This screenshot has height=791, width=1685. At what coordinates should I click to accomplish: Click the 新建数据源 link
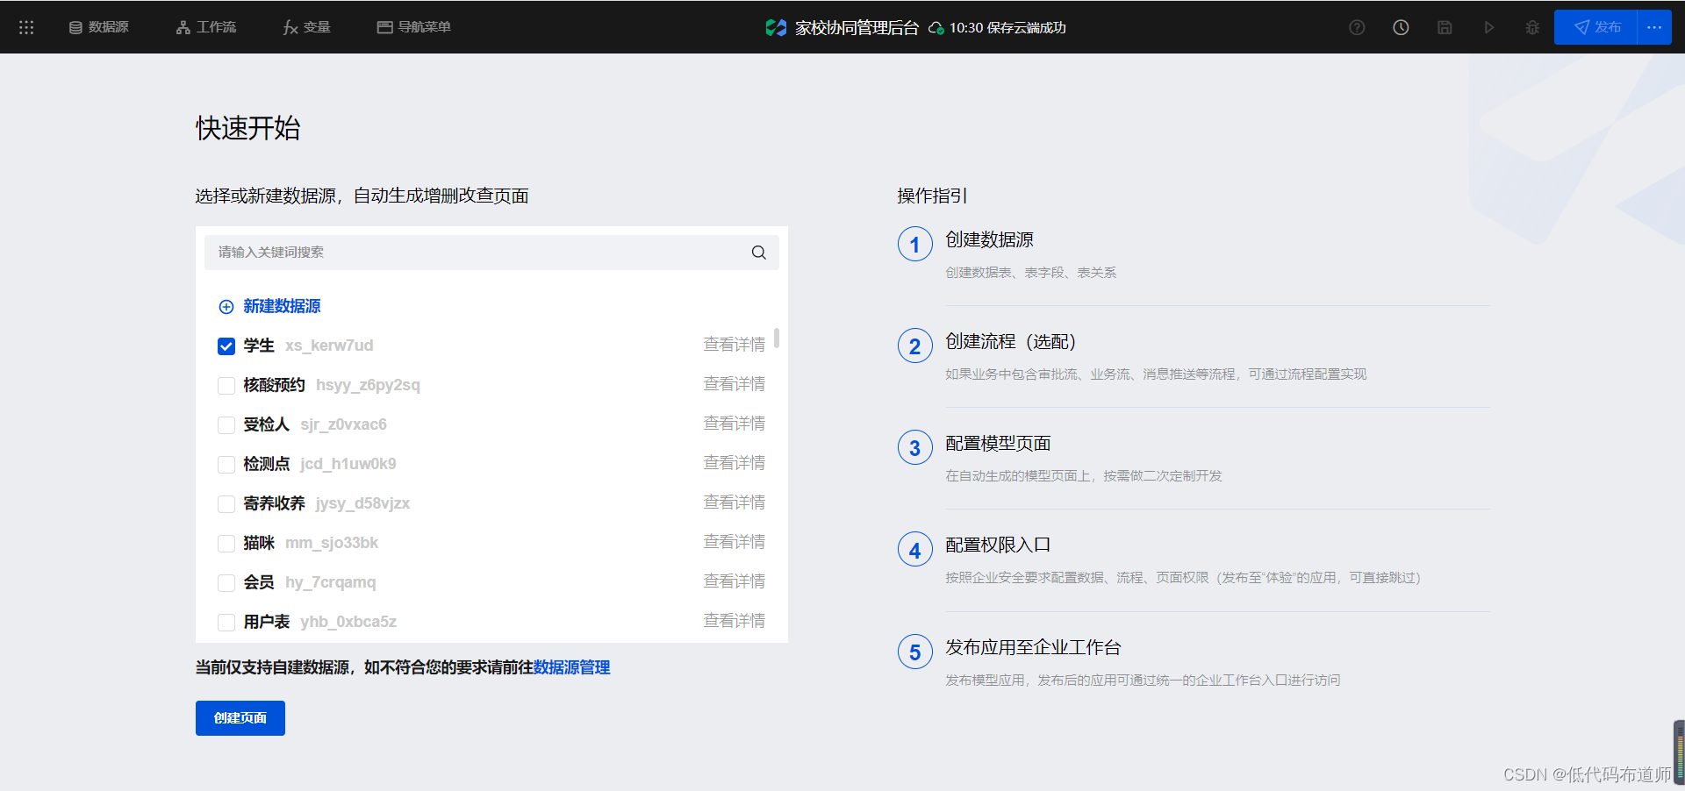coord(282,306)
